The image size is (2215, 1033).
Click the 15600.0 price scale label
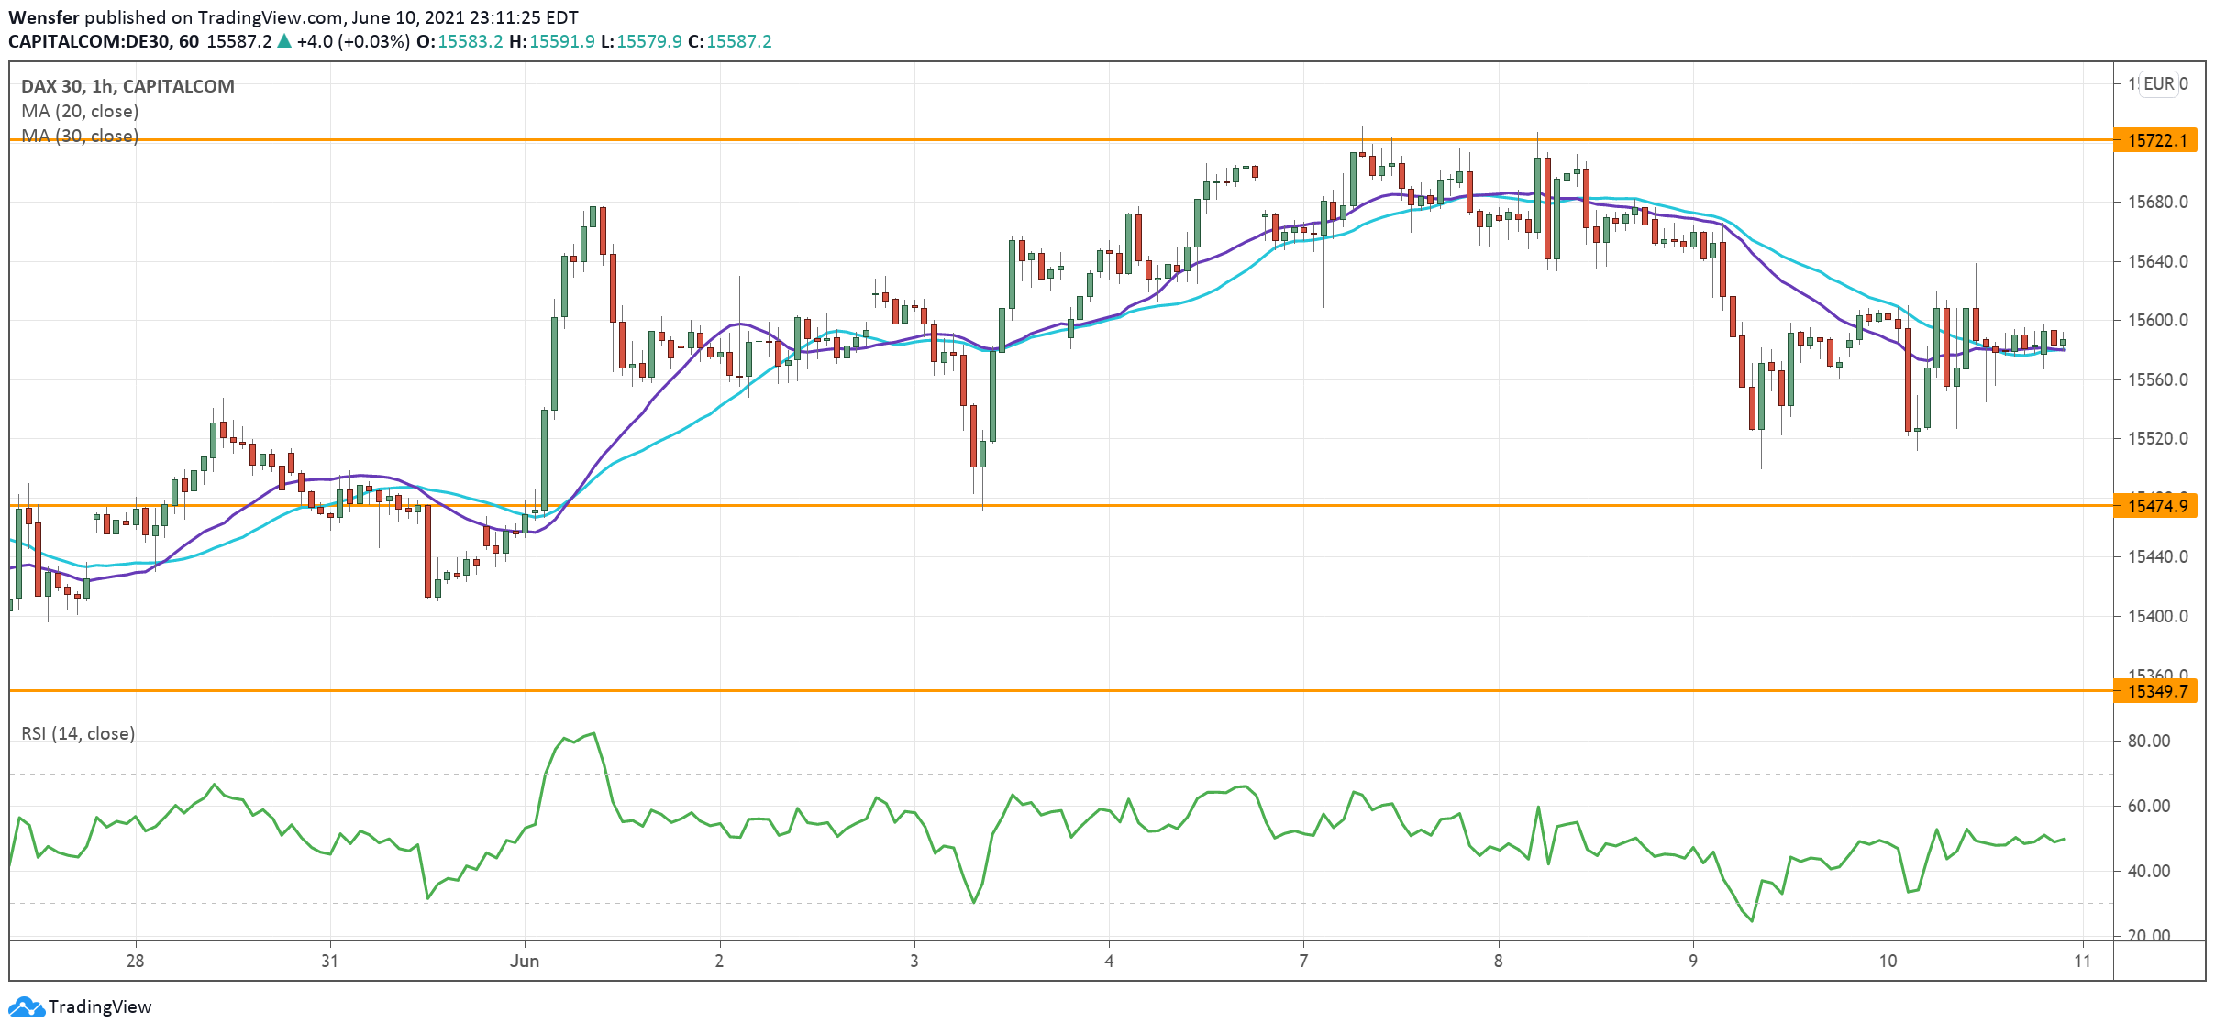[2157, 320]
